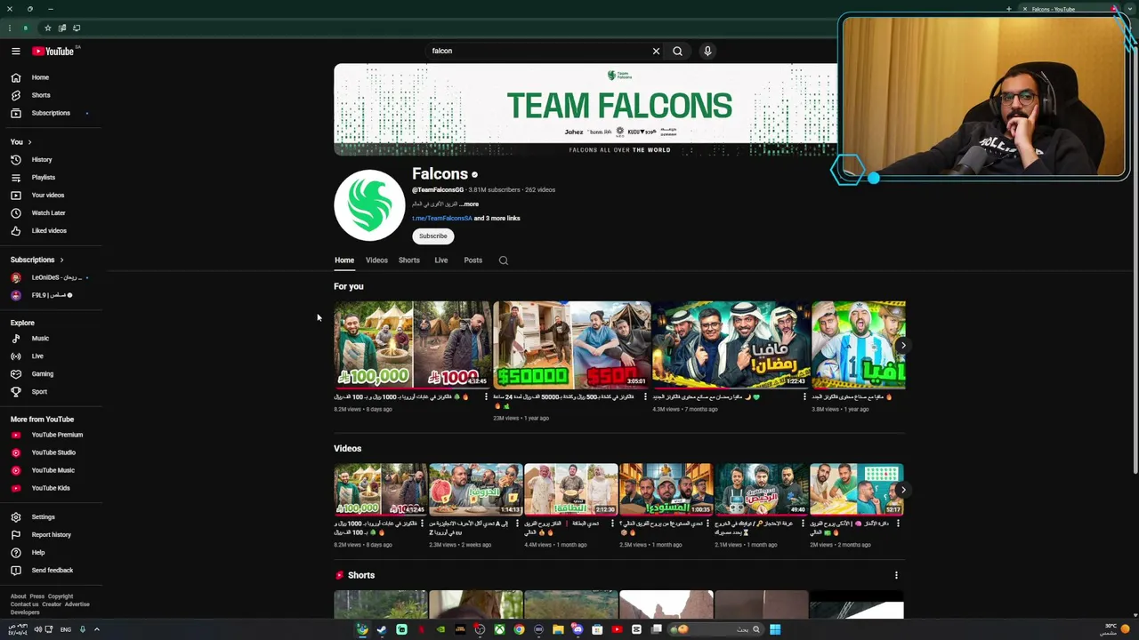Open Report history in sidebar
Viewport: 1139px width, 640px height.
[x=51, y=535]
